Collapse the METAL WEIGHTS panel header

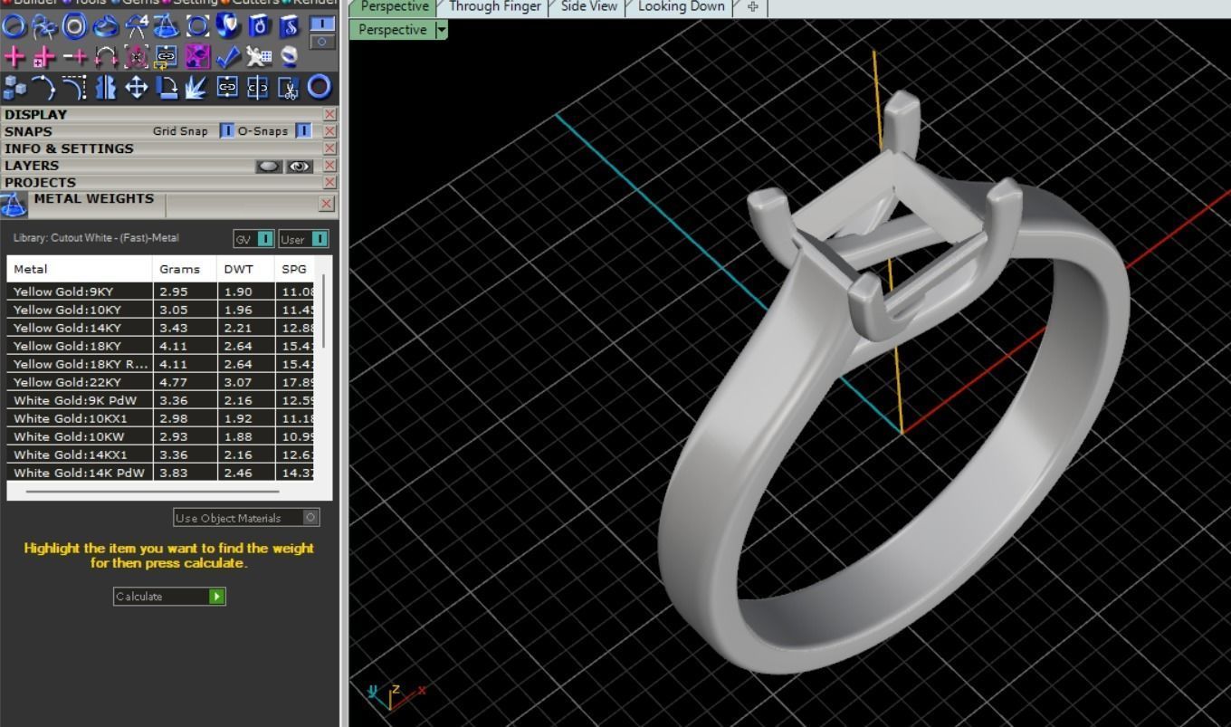pos(94,199)
